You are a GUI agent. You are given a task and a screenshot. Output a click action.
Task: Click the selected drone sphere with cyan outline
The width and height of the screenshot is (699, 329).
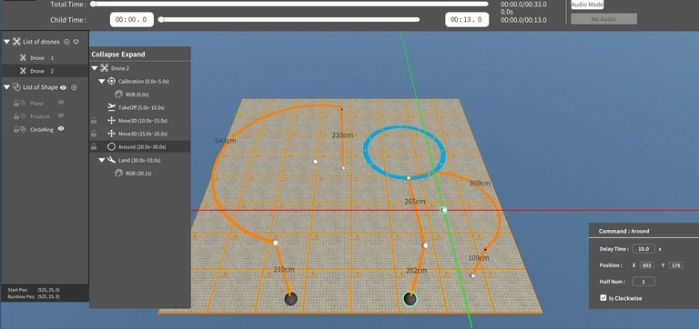[x=410, y=299]
